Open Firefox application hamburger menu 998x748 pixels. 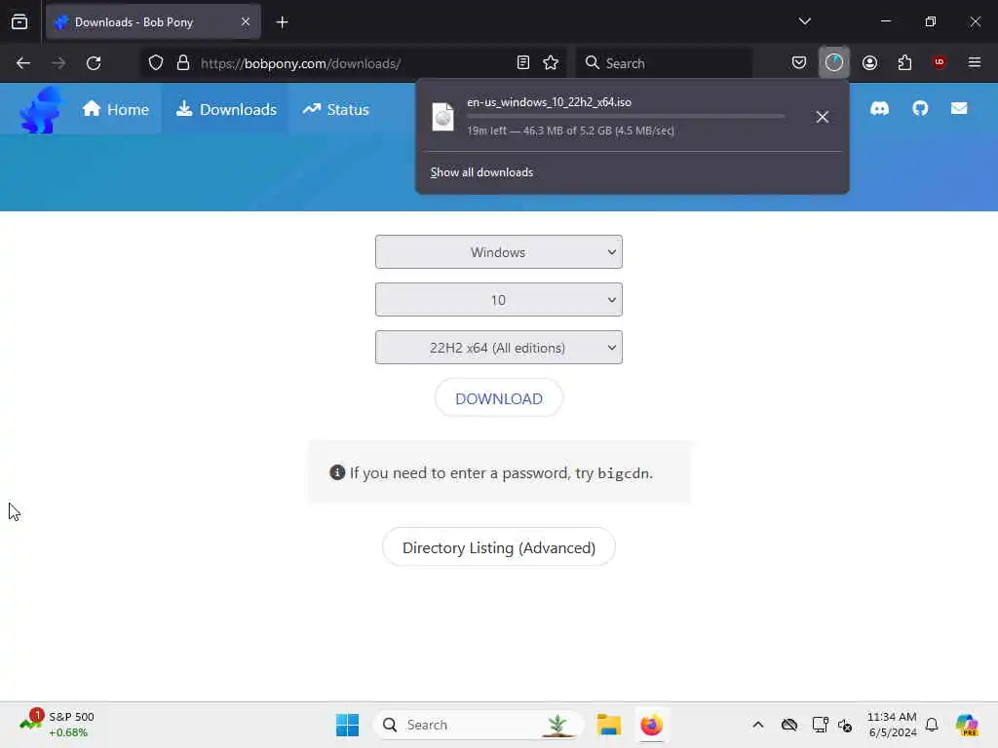[x=974, y=62]
